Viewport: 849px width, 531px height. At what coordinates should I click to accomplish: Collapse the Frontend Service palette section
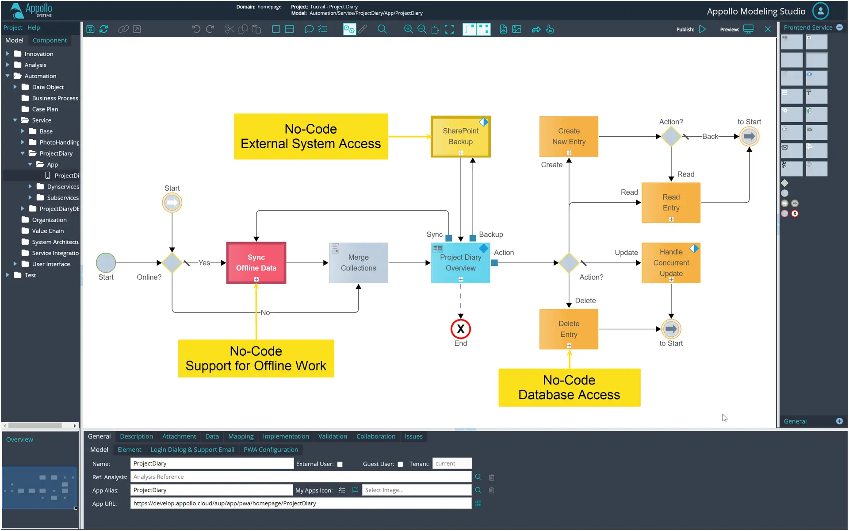point(839,27)
